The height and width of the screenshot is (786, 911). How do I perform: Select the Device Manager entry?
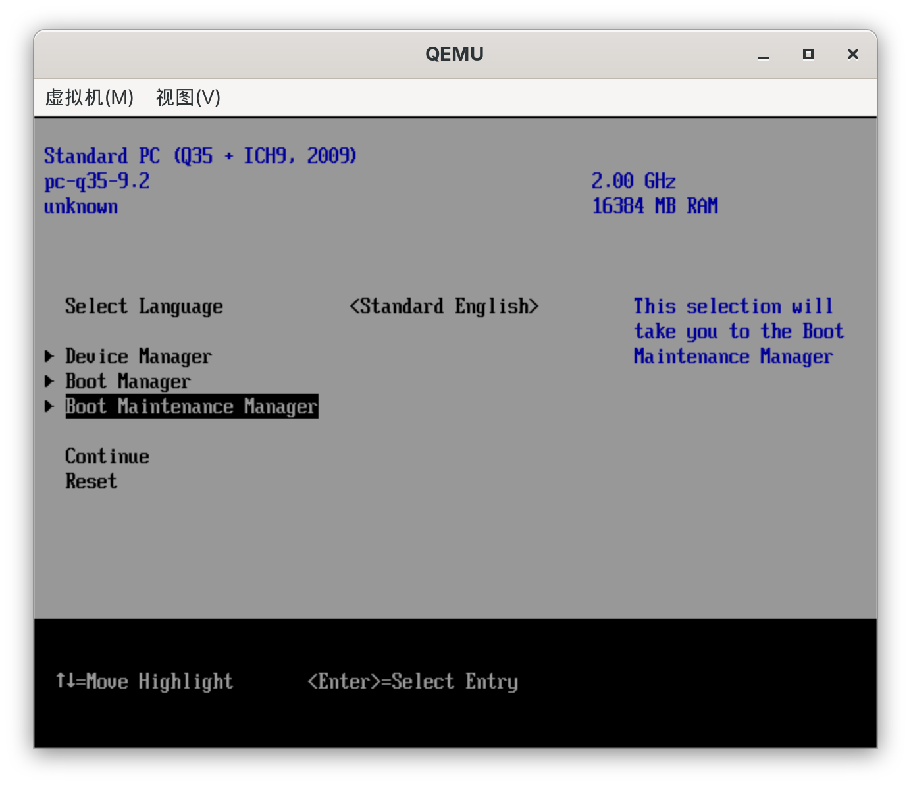coord(138,356)
